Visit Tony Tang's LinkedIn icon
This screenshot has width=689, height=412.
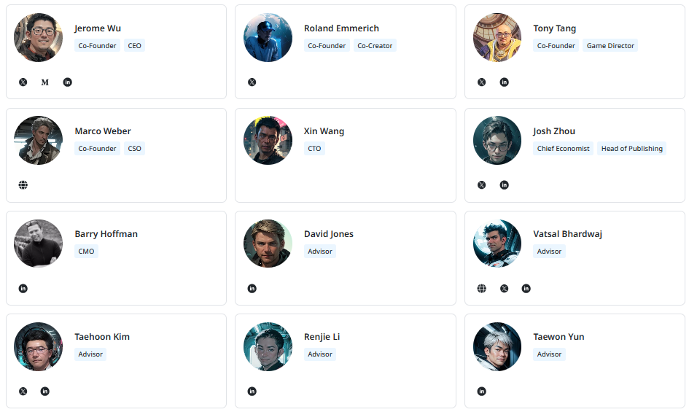pos(504,82)
